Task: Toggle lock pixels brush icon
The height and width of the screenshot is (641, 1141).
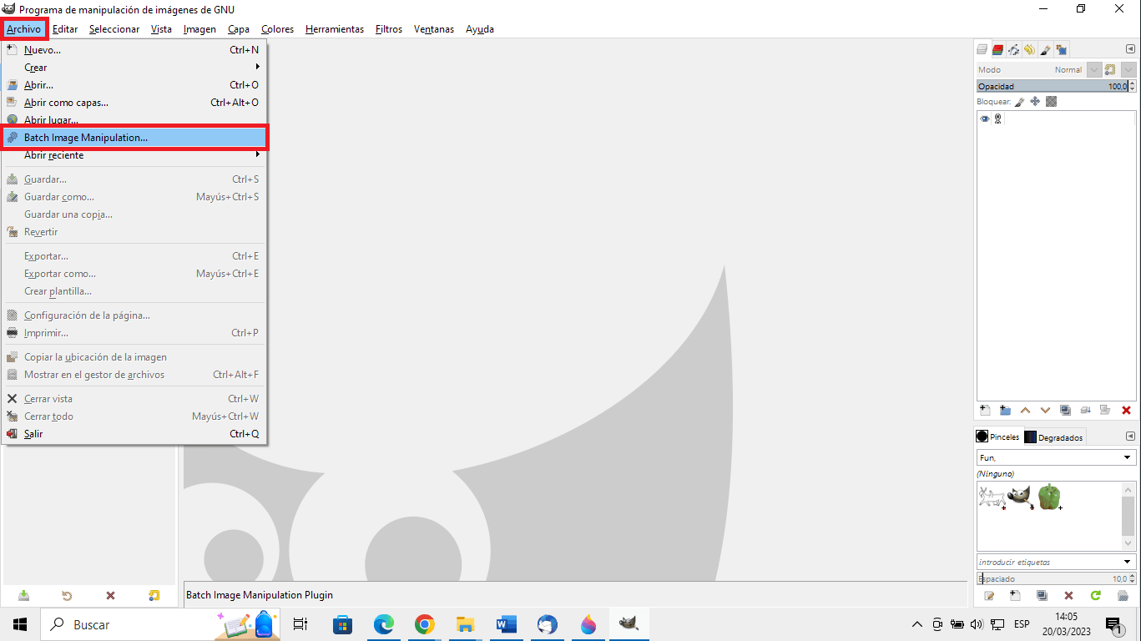Action: coord(1019,102)
